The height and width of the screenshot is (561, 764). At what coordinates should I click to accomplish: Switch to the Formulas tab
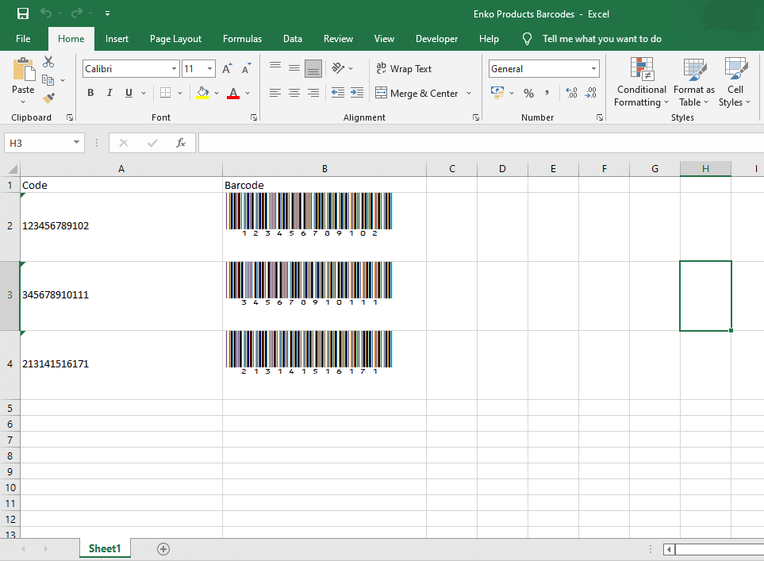click(242, 39)
